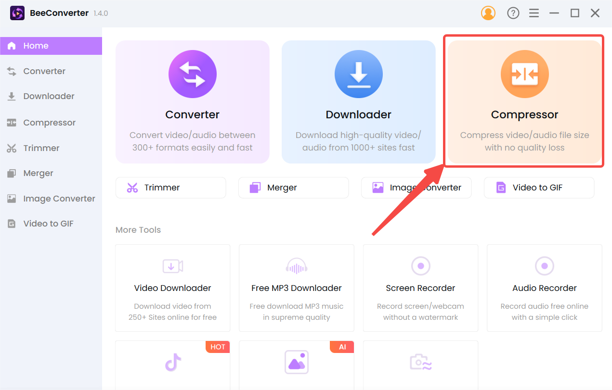Screen dimensions: 612x390
Task: Click the 'More Tools' heading
Action: pyautogui.click(x=138, y=230)
